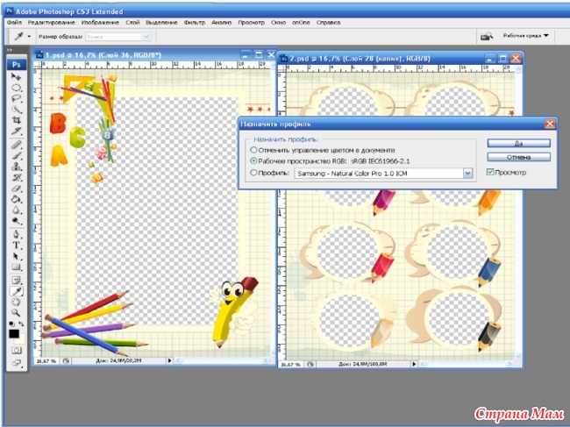Toggle Quick Mask mode icon
The width and height of the screenshot is (570, 427).
coord(16,350)
